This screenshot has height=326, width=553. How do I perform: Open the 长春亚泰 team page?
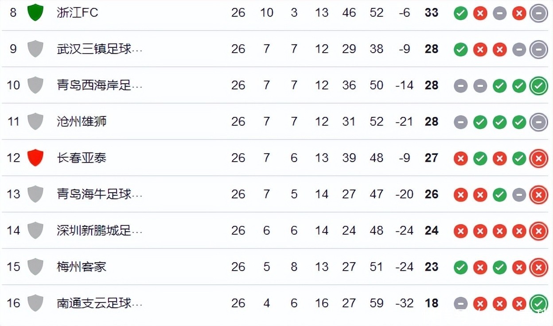(x=82, y=158)
